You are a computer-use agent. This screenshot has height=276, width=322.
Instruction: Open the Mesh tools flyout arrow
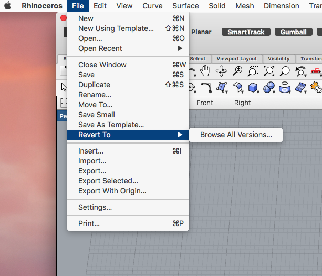(305, 92)
